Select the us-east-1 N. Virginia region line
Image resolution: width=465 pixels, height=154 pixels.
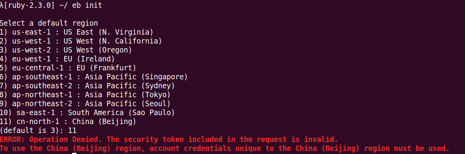tap(76, 32)
